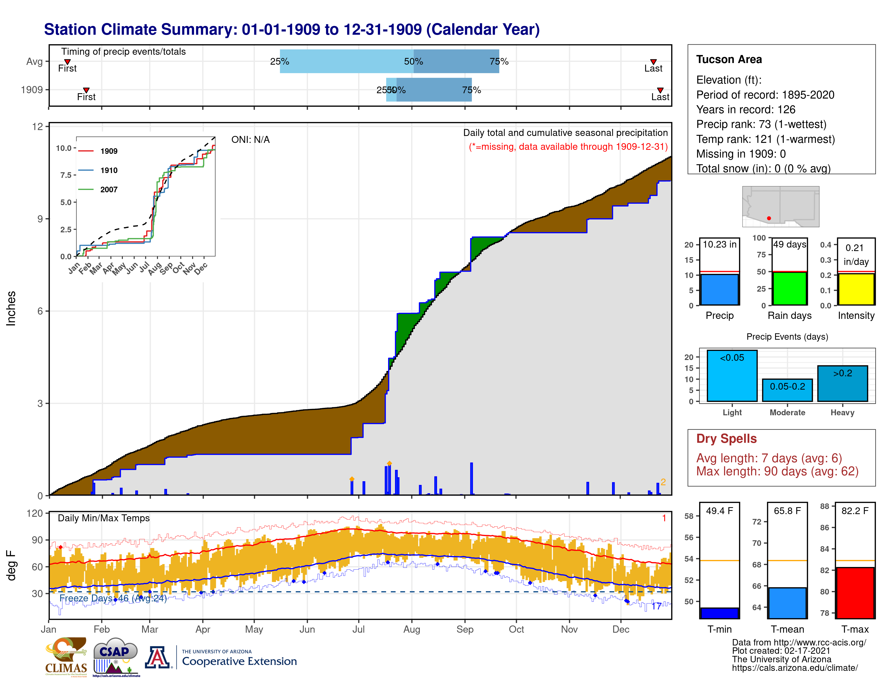Click the University of Arizona A logo
This screenshot has height=681, width=882.
coord(157,657)
